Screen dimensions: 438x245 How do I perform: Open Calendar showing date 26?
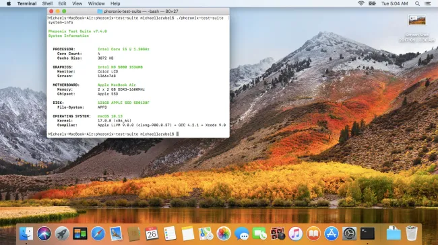pyautogui.click(x=152, y=234)
